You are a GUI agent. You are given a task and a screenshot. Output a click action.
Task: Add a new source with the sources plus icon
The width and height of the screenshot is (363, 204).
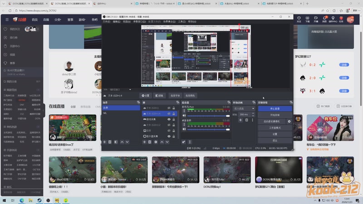click(144, 142)
